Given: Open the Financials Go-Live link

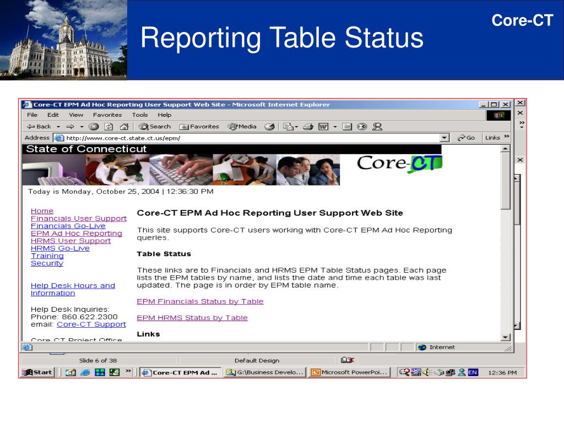Looking at the screenshot, I should click(68, 226).
